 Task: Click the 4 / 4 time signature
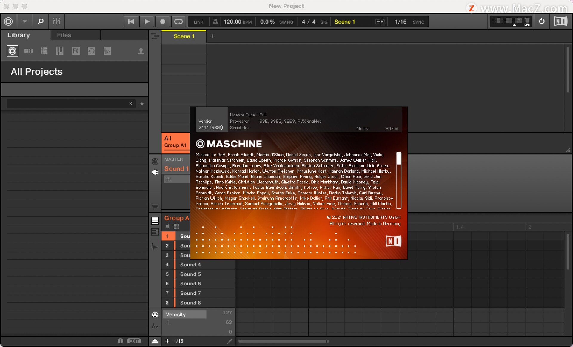[x=309, y=22]
